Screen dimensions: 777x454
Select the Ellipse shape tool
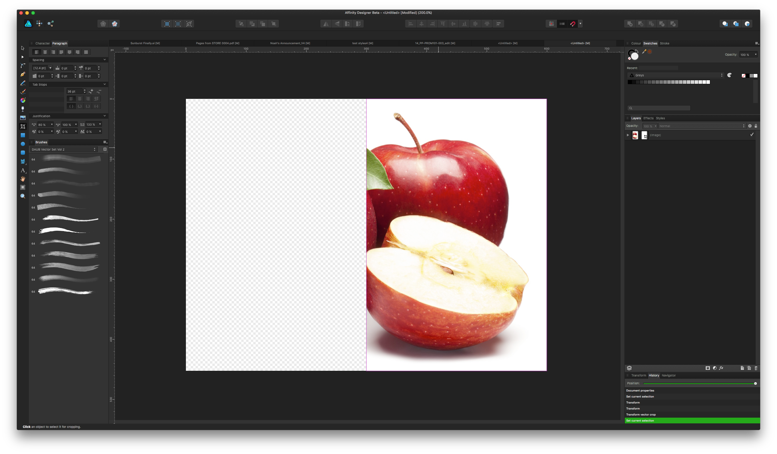point(23,144)
